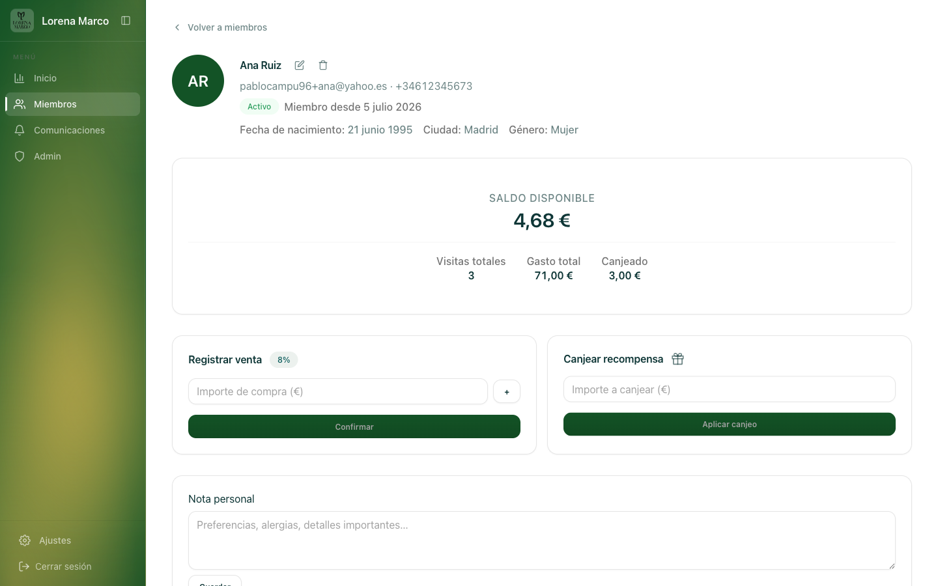Click the Admin shield icon
938x586 pixels.
pyautogui.click(x=20, y=156)
